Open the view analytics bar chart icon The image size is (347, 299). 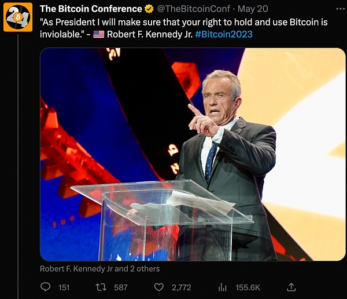[x=223, y=287]
